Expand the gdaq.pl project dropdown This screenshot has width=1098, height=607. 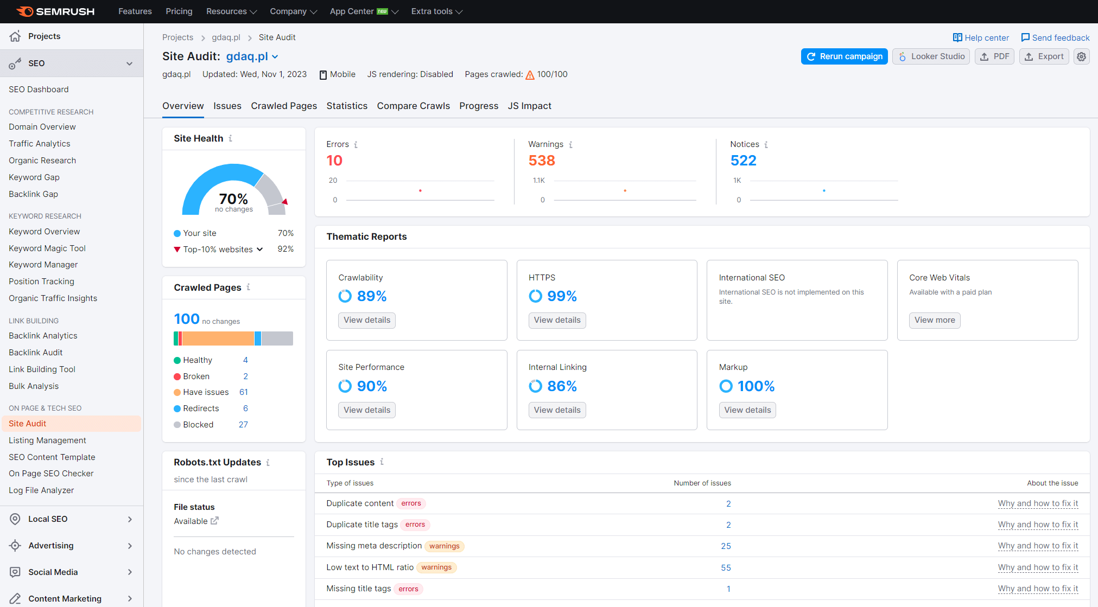[275, 56]
